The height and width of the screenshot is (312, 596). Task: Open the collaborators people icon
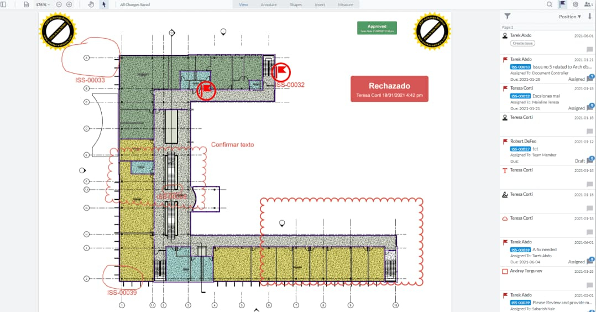(588, 4)
